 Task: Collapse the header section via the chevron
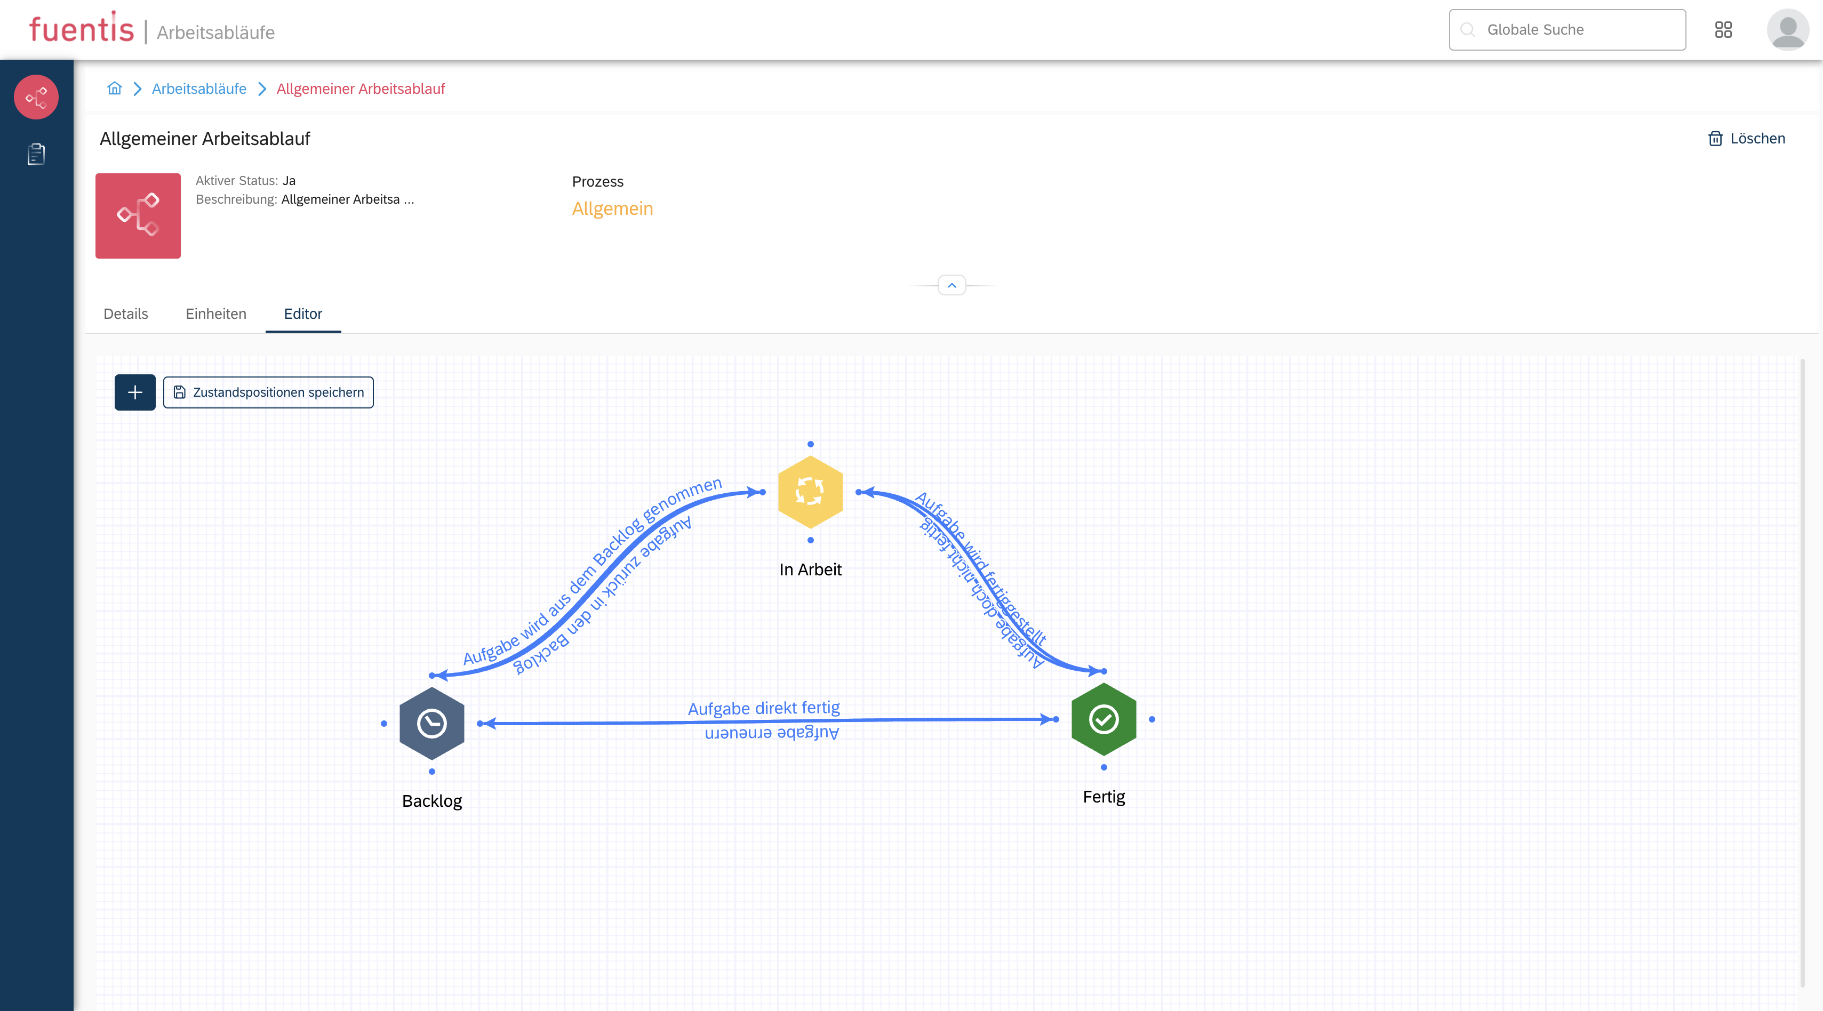point(952,286)
